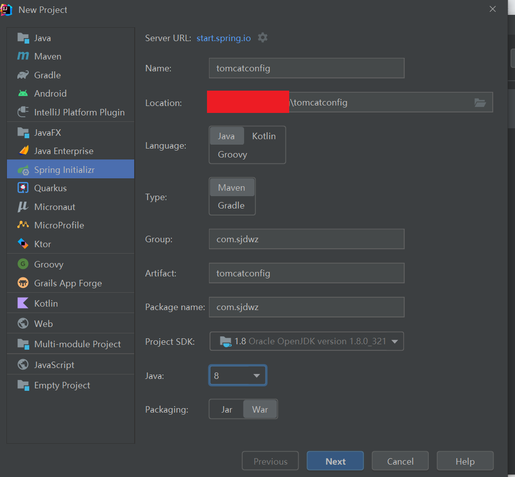Open the Project SDK dropdown

[307, 341]
